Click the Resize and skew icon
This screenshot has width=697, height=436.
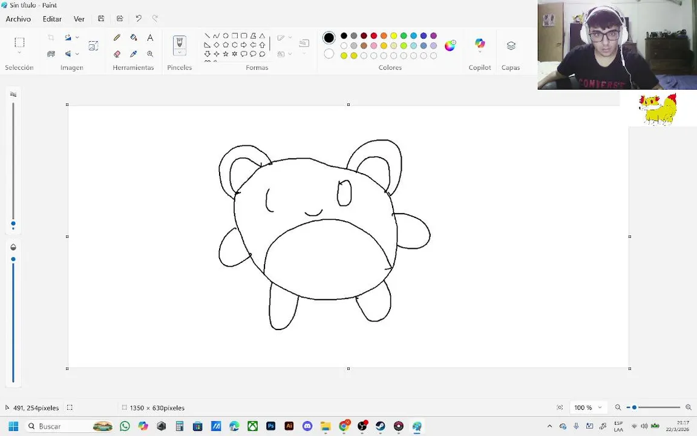[x=93, y=46]
